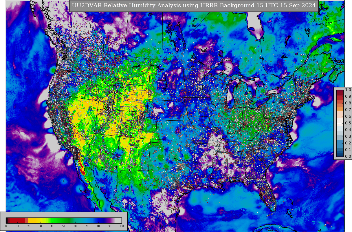Click the 50 tick label on the humidity colorbar
The image size is (352, 232).
click(x=64, y=226)
